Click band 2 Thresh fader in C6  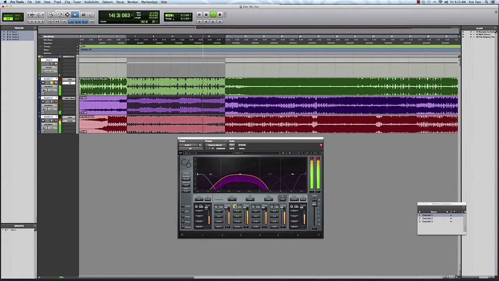tap(226, 208)
